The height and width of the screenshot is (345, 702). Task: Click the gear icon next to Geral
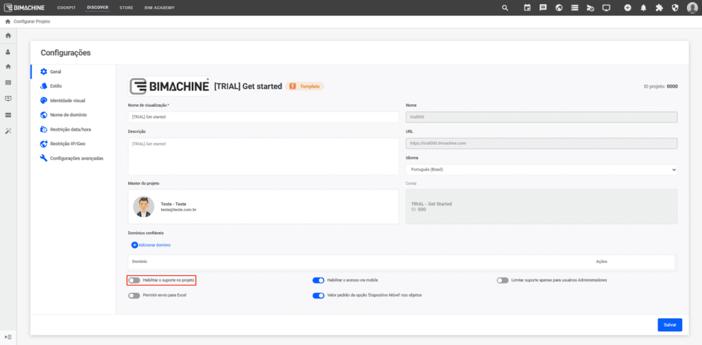(x=43, y=71)
